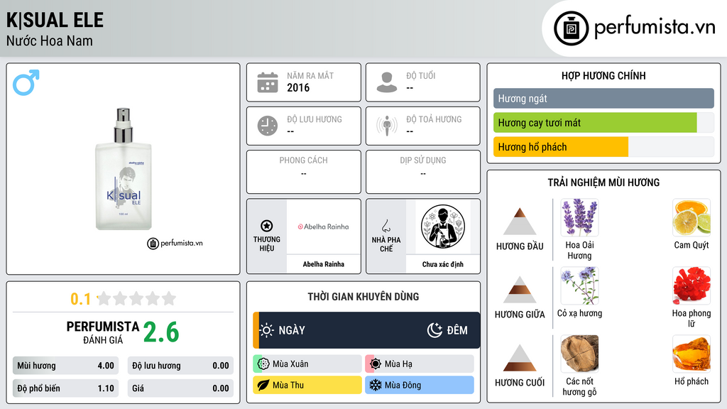Click the Hổ phách amber image
Image resolution: width=727 pixels, height=409 pixels.
coord(692,354)
